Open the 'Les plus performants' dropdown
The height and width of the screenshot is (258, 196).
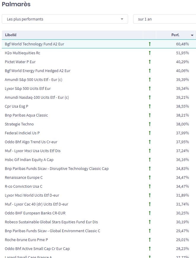tap(65, 19)
